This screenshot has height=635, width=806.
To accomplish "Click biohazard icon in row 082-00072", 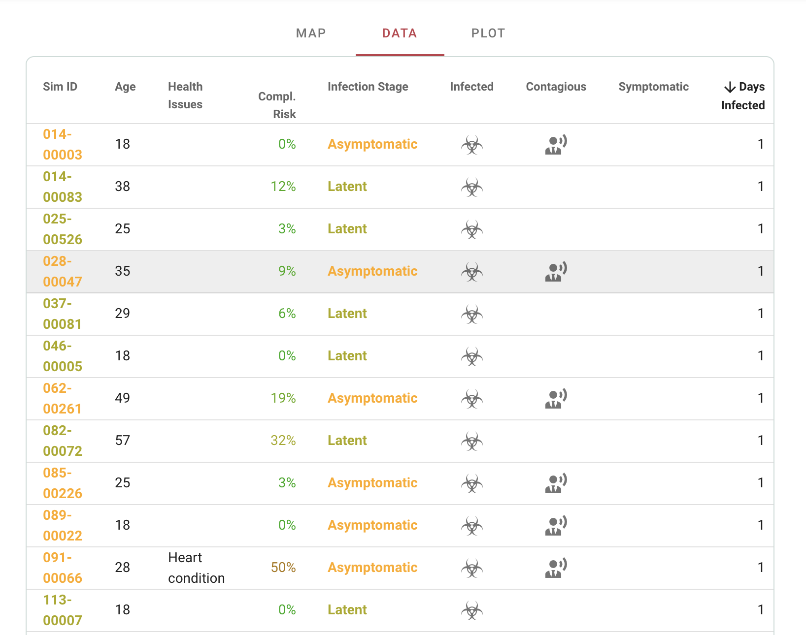I will (471, 441).
